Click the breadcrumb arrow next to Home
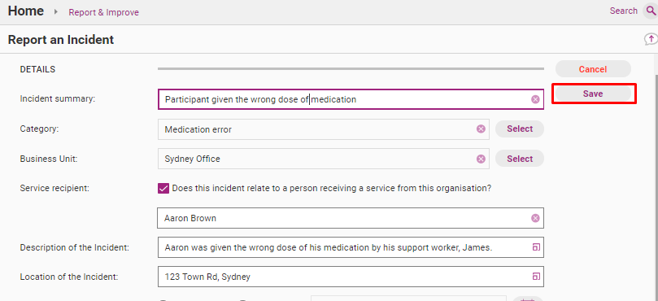This screenshot has width=658, height=301. tap(56, 11)
